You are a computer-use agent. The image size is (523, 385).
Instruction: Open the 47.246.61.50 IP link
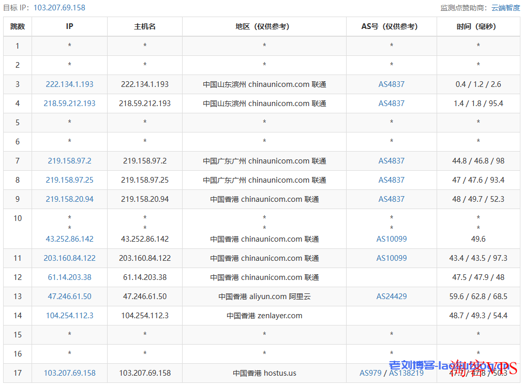pyautogui.click(x=69, y=297)
